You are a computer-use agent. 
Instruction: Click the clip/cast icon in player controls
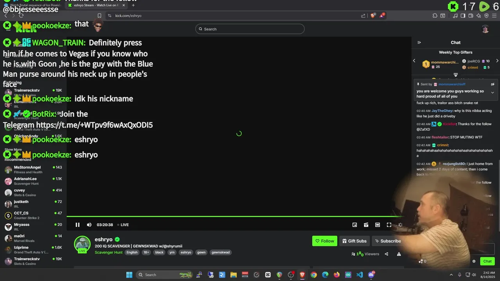(366, 225)
